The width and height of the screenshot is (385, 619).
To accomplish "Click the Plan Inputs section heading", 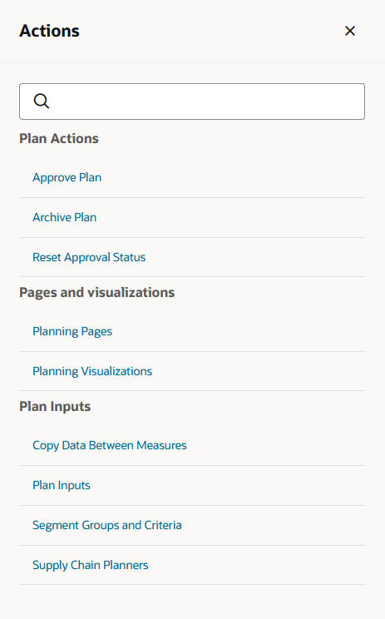I will coord(55,407).
